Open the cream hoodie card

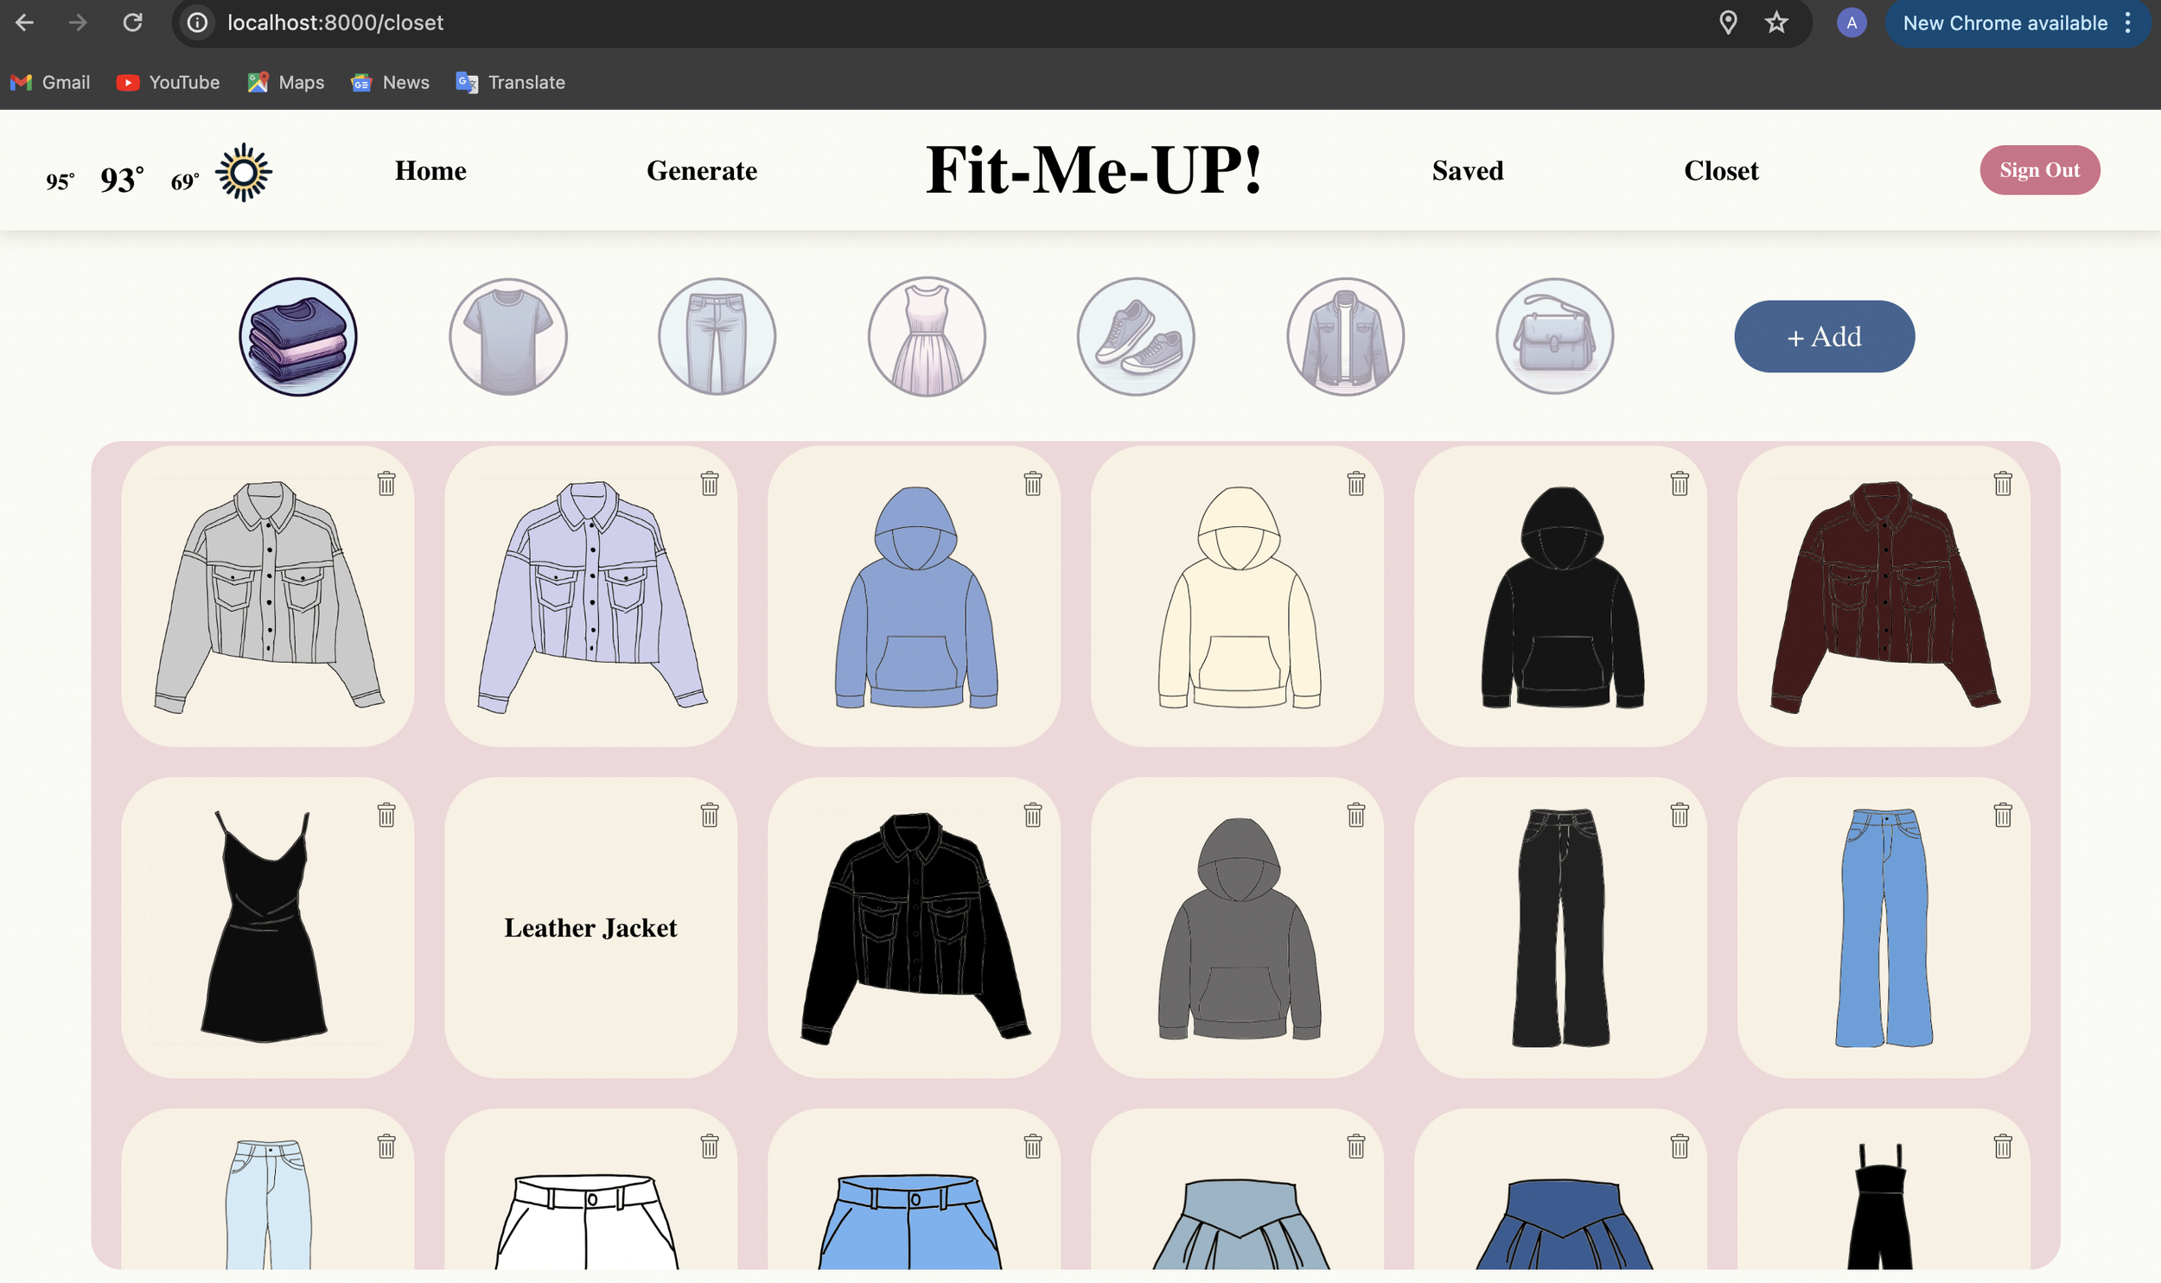(1238, 596)
